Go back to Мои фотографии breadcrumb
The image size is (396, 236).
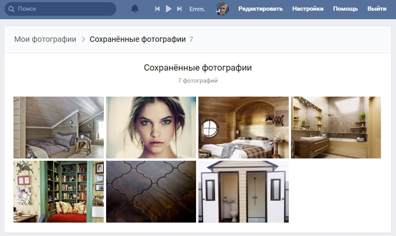click(x=45, y=40)
